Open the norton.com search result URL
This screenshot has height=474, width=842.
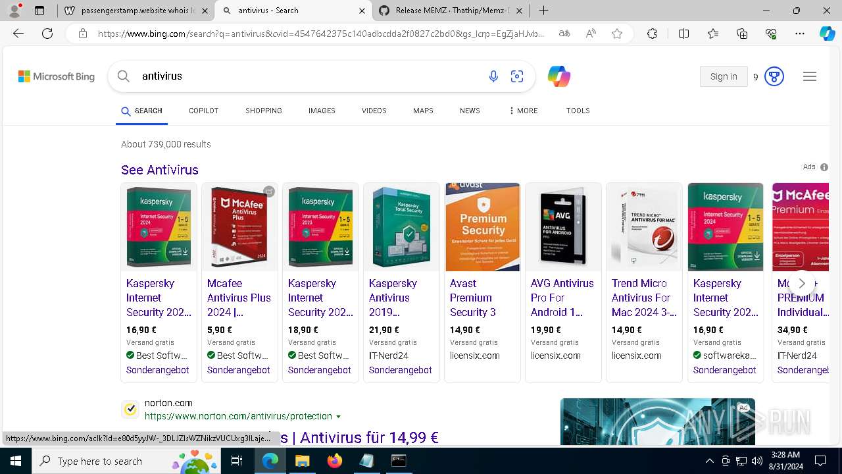238,416
